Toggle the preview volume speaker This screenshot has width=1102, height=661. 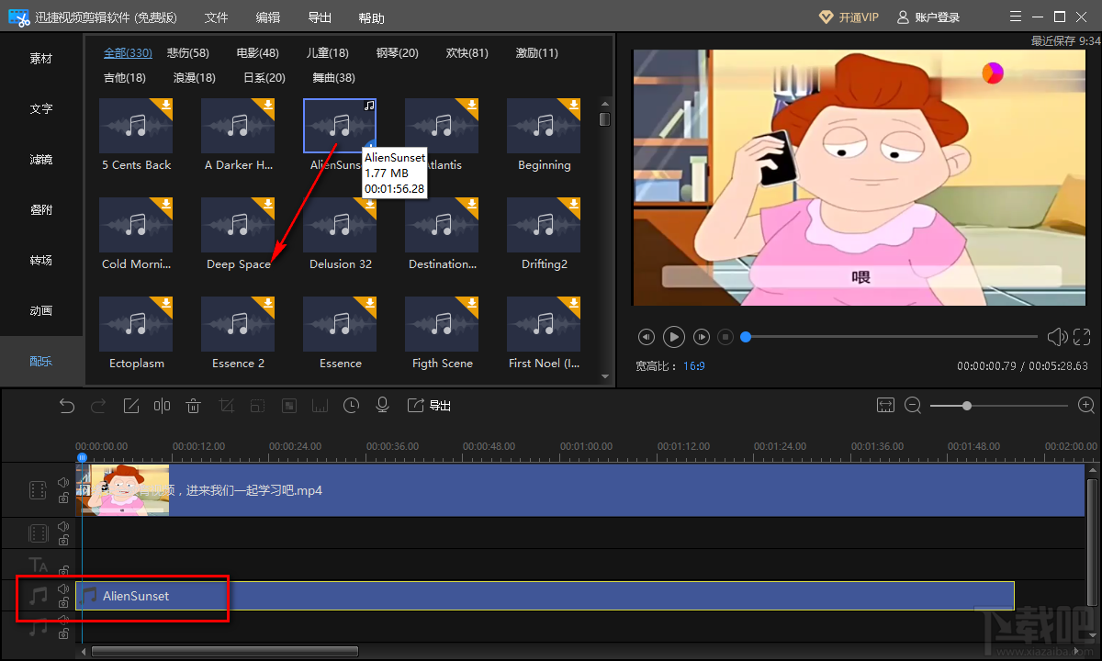1057,337
